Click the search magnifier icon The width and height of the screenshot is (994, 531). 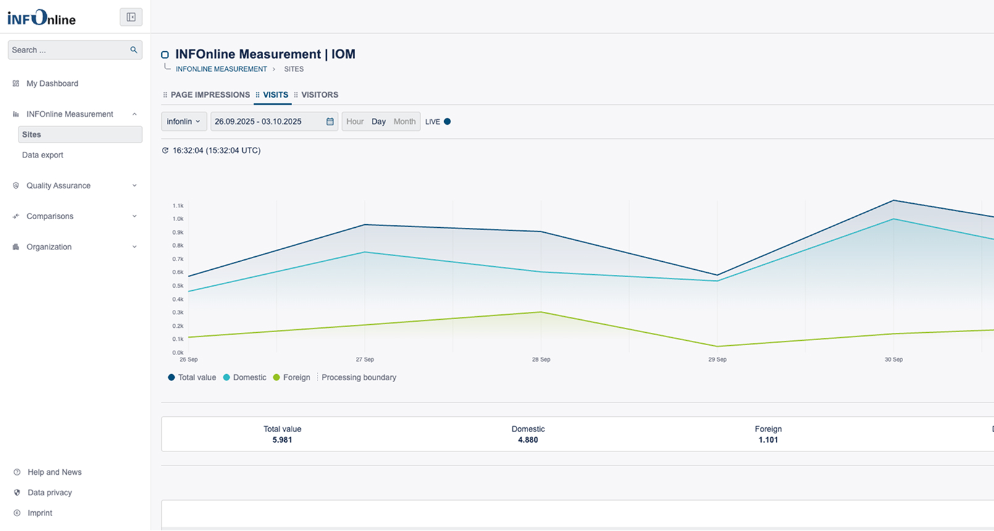(x=133, y=50)
